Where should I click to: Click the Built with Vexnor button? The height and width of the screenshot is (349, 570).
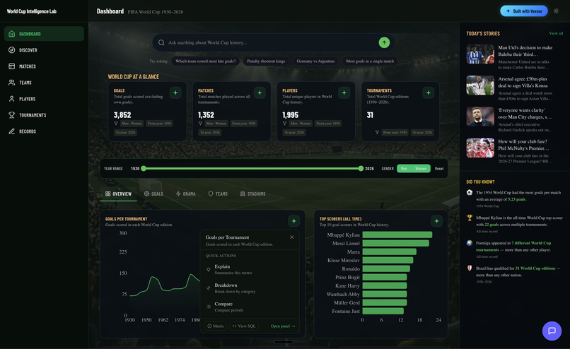coord(524,11)
